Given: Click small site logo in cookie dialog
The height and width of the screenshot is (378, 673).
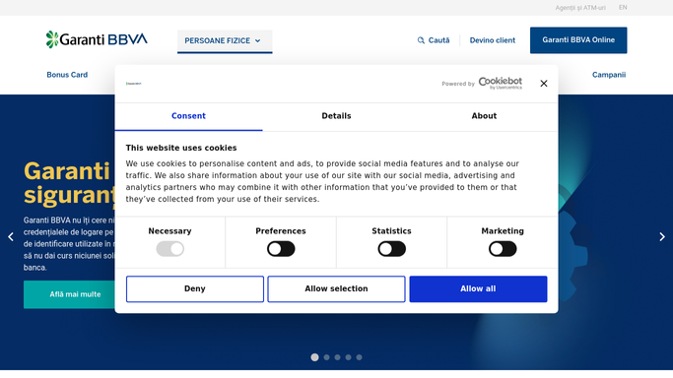Looking at the screenshot, I should point(133,84).
